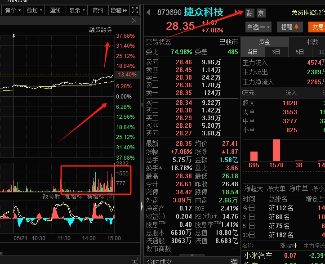Click the splitter grip between chart and quotes
325x264 pixels.
[142, 105]
